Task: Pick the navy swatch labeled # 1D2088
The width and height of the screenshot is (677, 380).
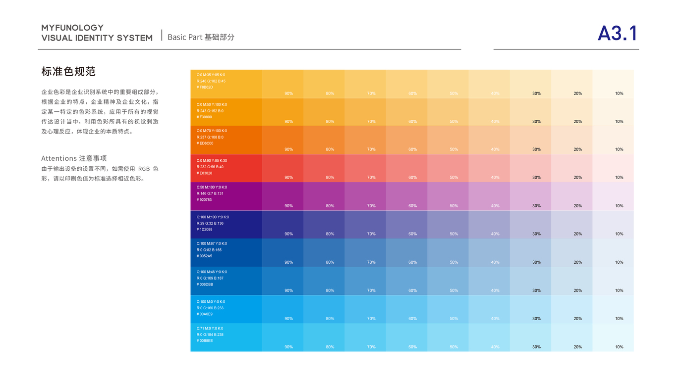Action: 226,225
